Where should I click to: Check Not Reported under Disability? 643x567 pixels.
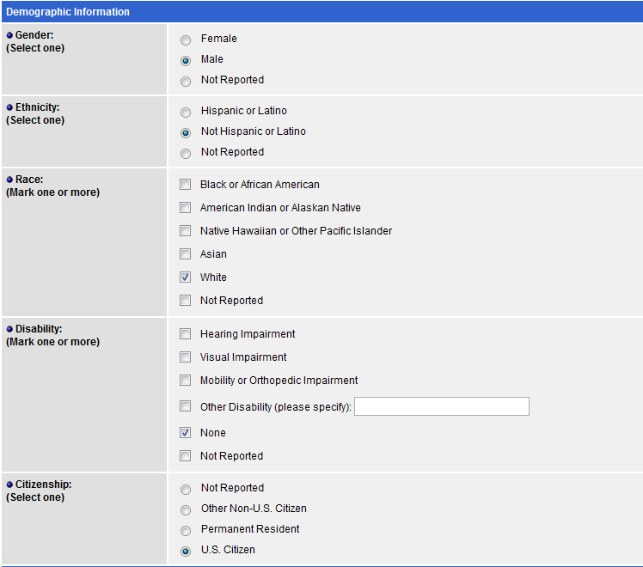(x=185, y=456)
